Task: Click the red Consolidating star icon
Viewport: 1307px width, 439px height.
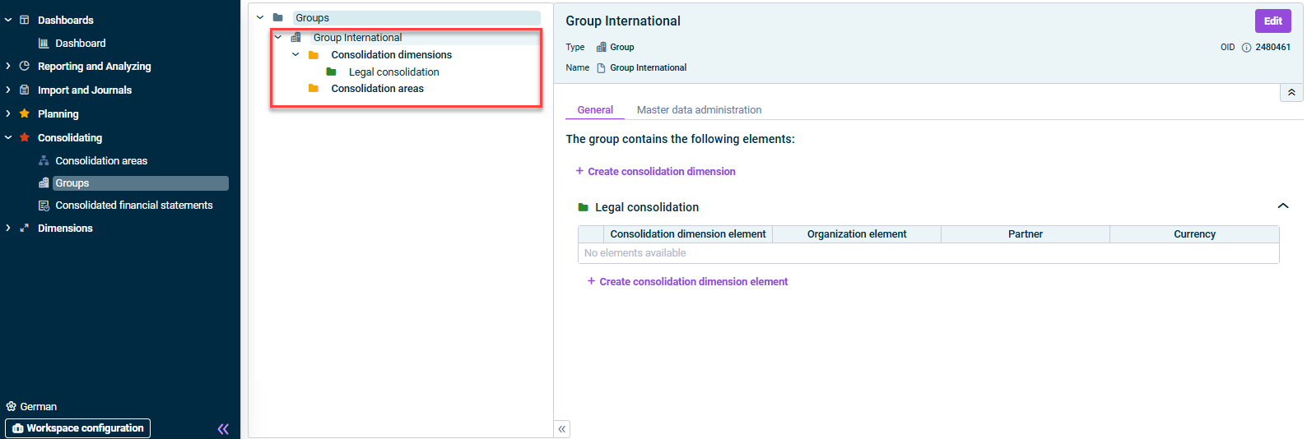Action: tap(24, 137)
